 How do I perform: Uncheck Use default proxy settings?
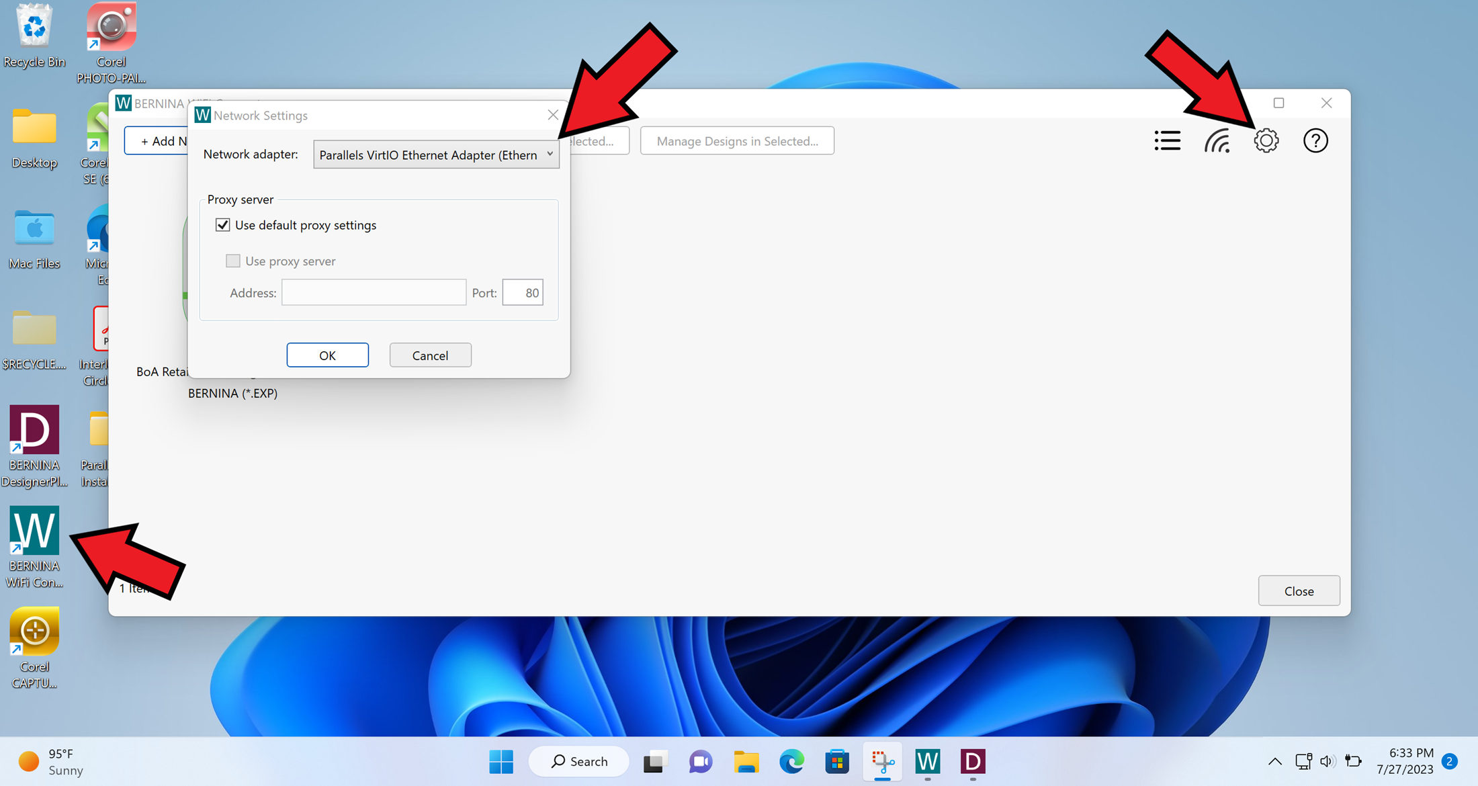click(x=222, y=225)
